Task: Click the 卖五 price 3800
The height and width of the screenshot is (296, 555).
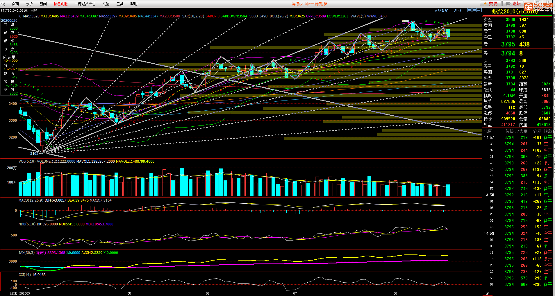Action: (x=510, y=19)
